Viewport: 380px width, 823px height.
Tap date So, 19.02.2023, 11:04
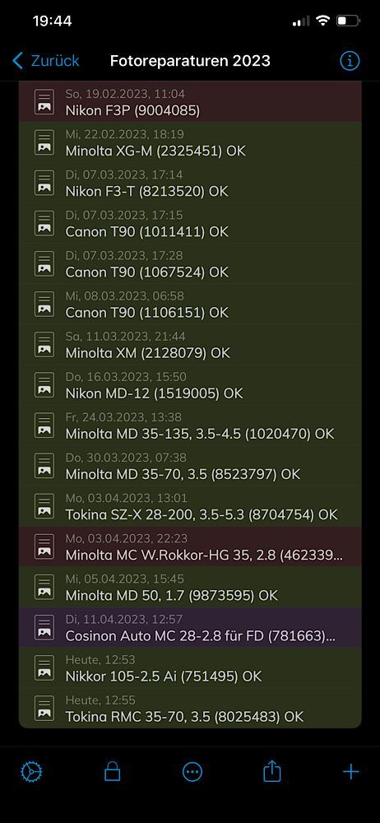tap(125, 94)
